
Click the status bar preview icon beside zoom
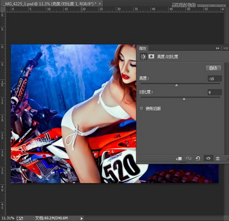click(20, 218)
